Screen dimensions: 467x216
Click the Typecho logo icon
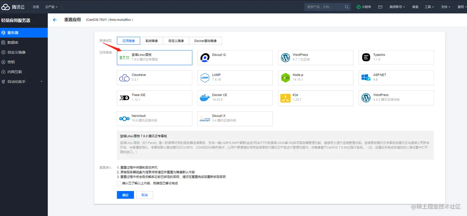tap(366, 57)
